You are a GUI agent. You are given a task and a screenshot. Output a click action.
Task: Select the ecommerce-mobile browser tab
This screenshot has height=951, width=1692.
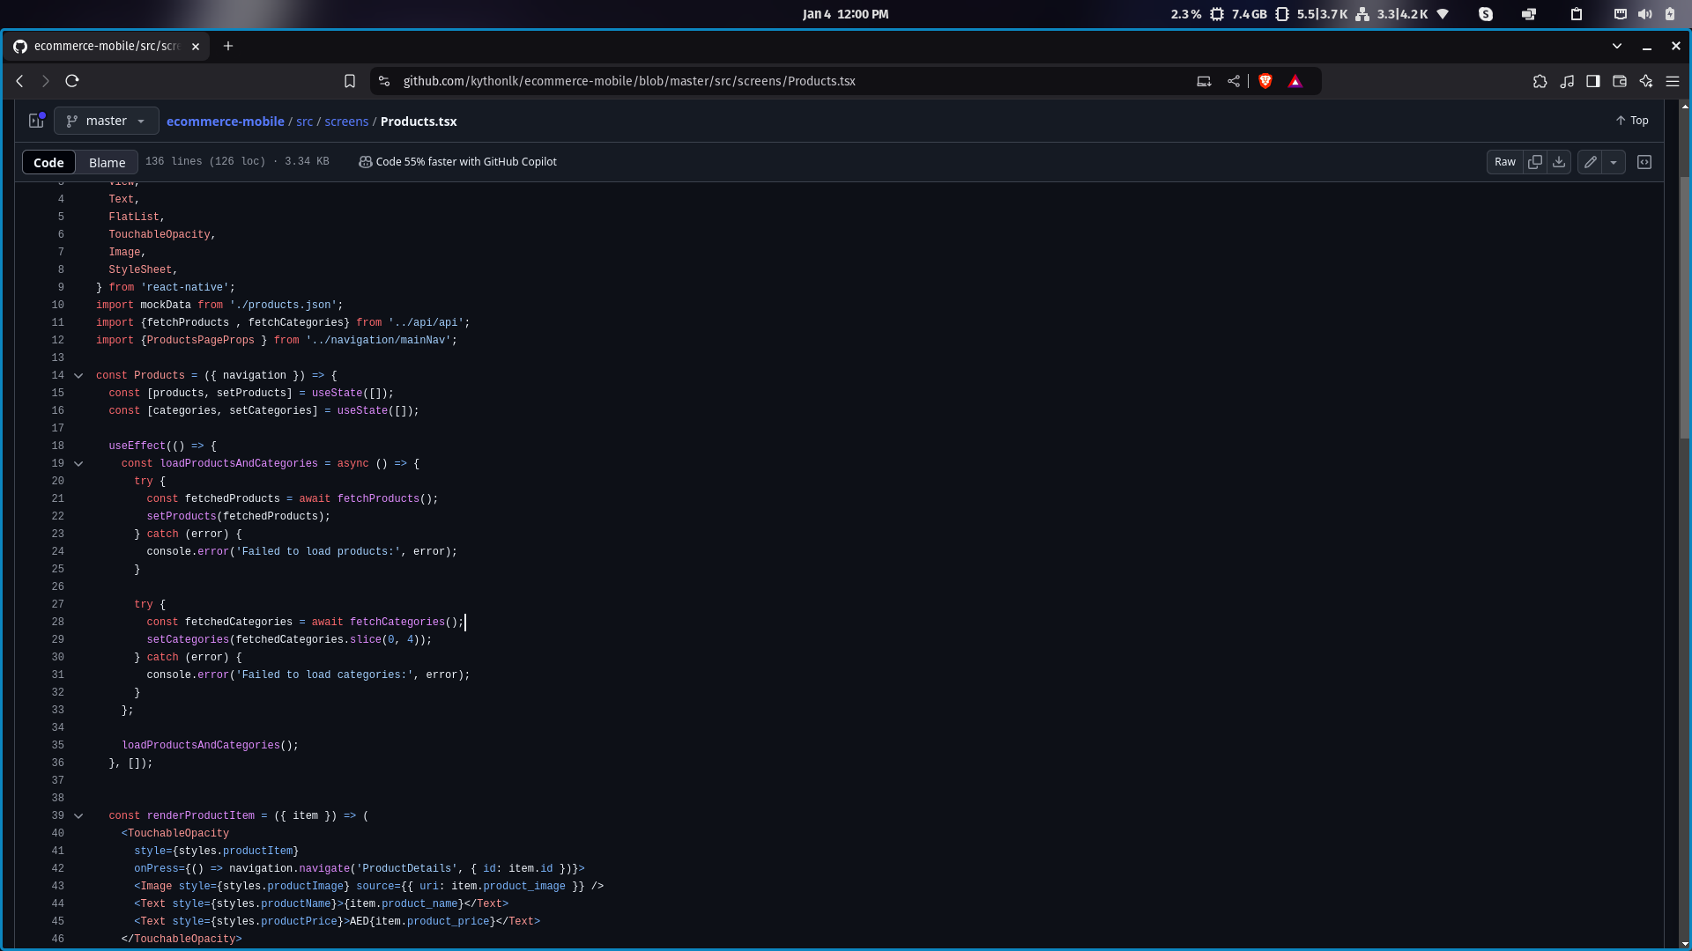point(106,46)
